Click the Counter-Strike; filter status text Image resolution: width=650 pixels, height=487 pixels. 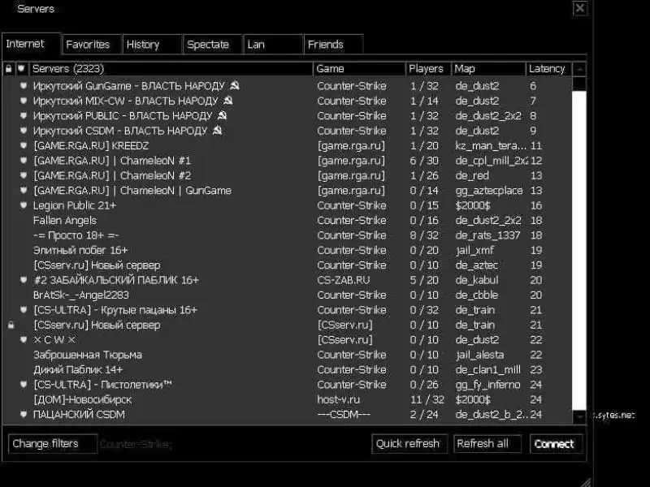click(x=136, y=444)
